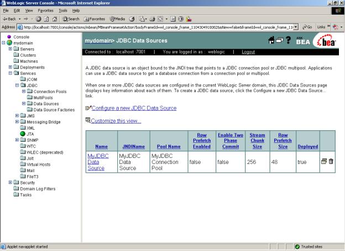Select Machines in the tree
Image resolution: width=345 pixels, height=251 pixels.
click(x=29, y=61)
